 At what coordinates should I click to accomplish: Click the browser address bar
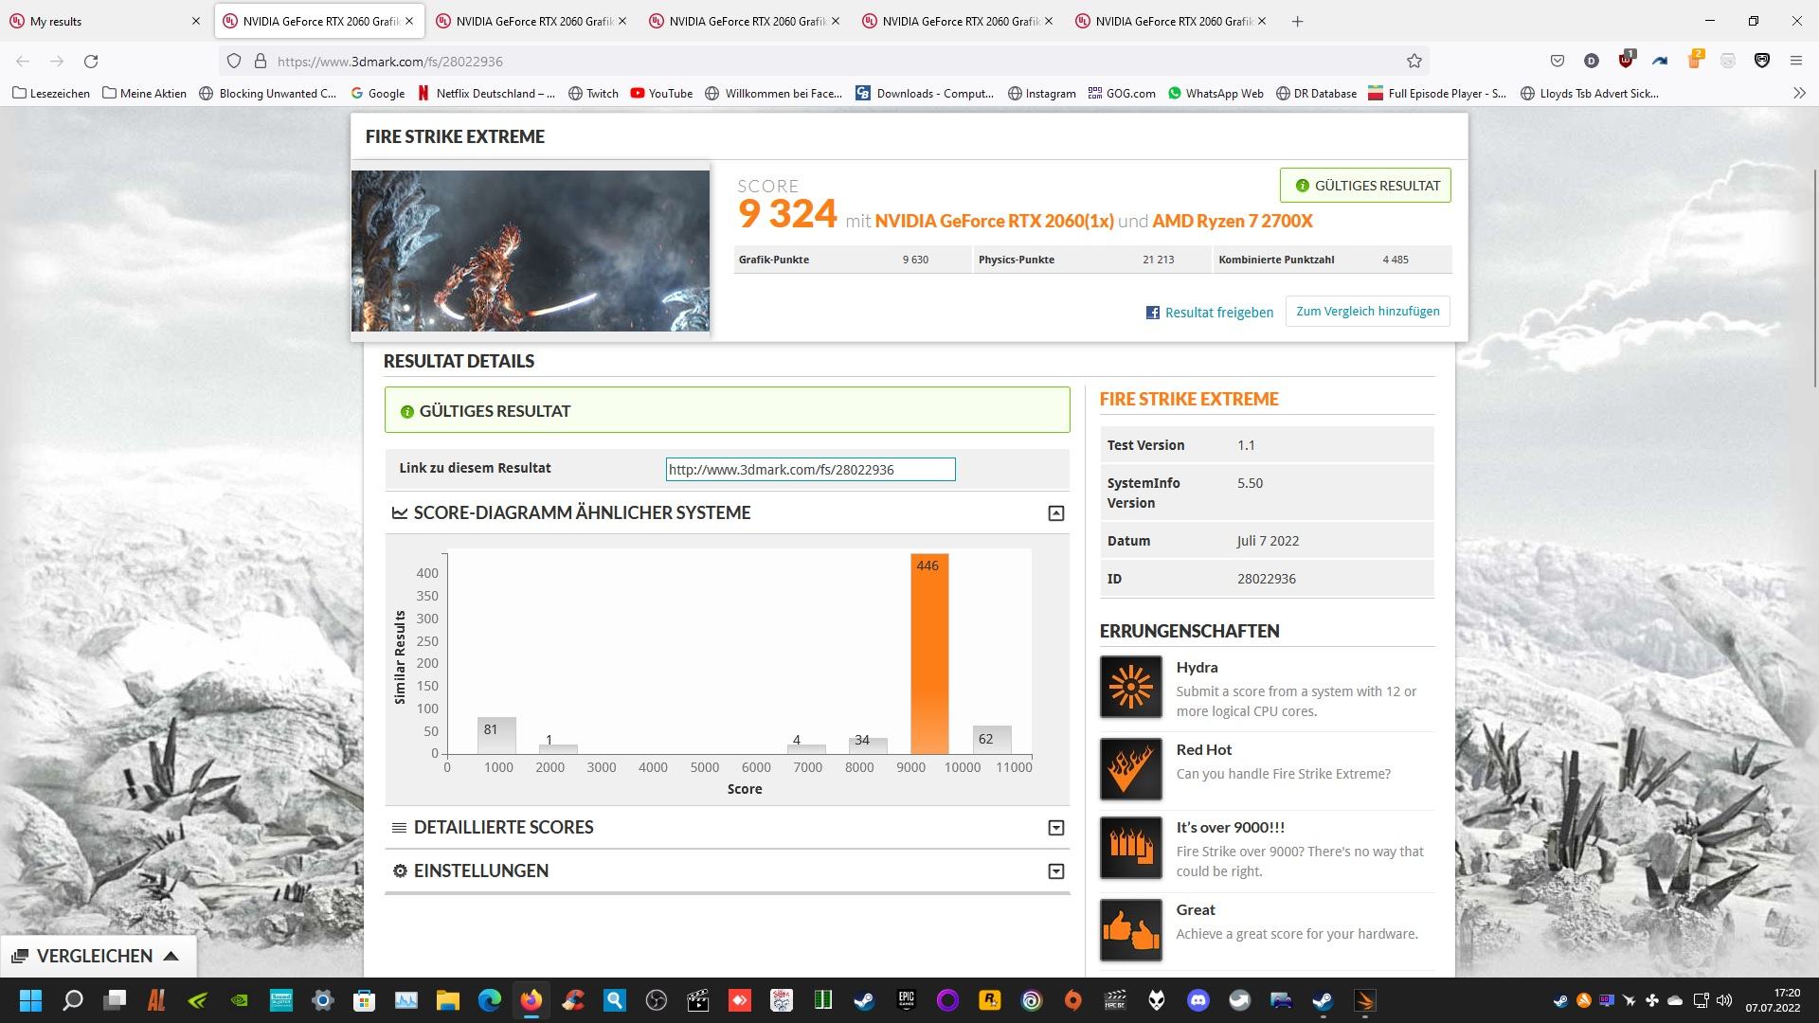pyautogui.click(x=822, y=61)
